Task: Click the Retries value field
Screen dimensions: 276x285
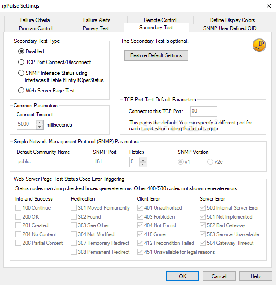Action: click(134, 162)
